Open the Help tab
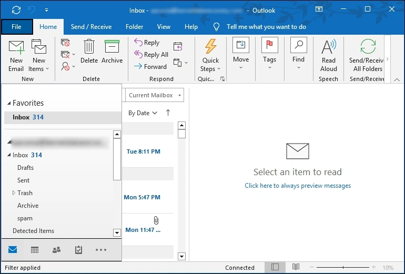 (191, 27)
